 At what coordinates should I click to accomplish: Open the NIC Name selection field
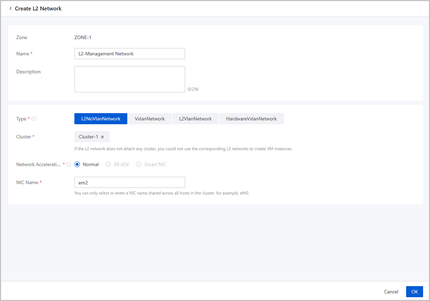130,182
